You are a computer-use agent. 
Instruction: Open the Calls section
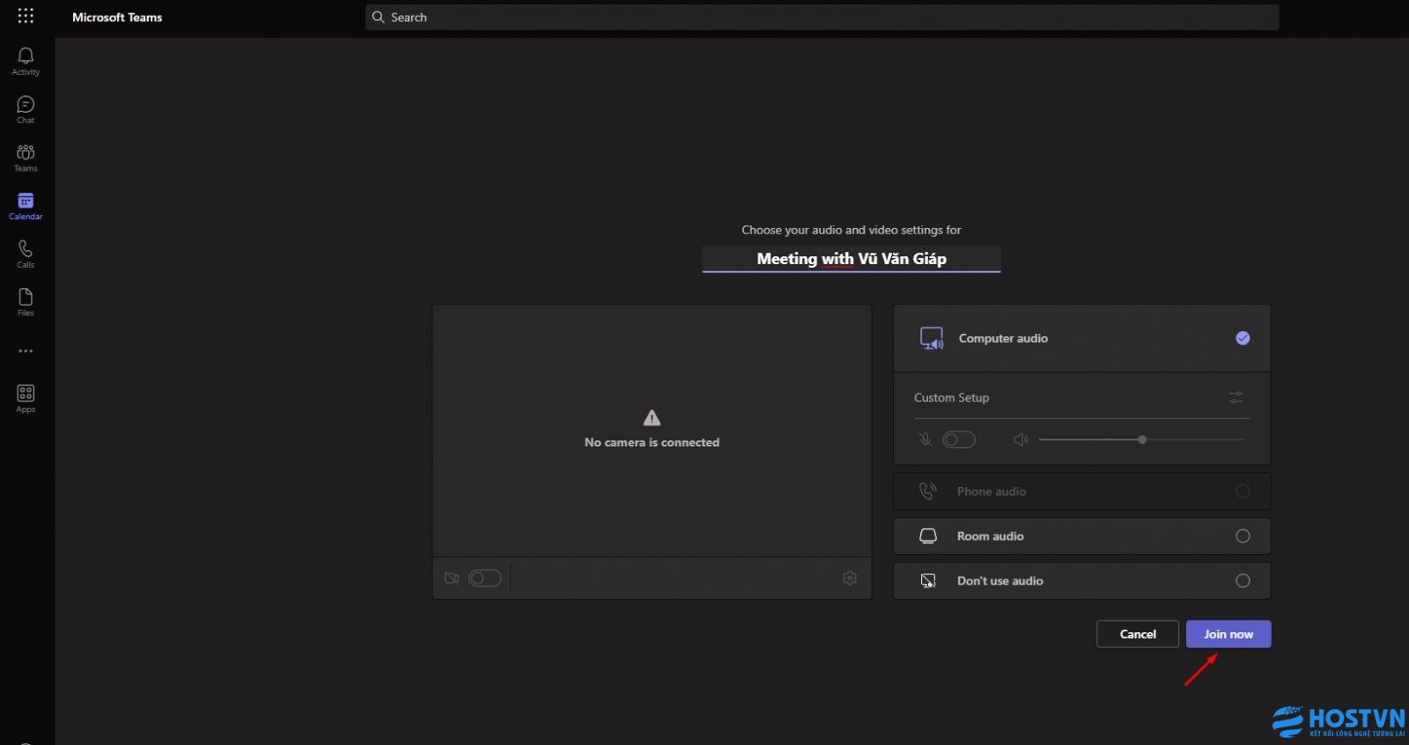pyautogui.click(x=26, y=254)
